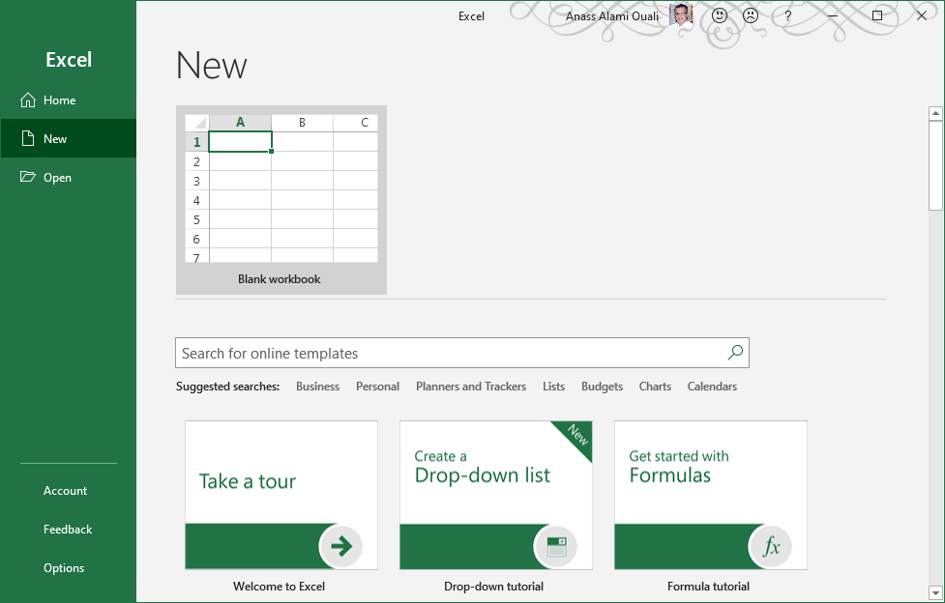The image size is (945, 603).
Task: Click the user profile picture
Action: 681,15
